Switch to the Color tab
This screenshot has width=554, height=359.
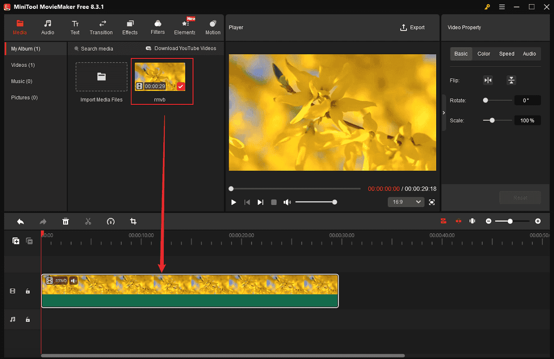[x=483, y=53]
